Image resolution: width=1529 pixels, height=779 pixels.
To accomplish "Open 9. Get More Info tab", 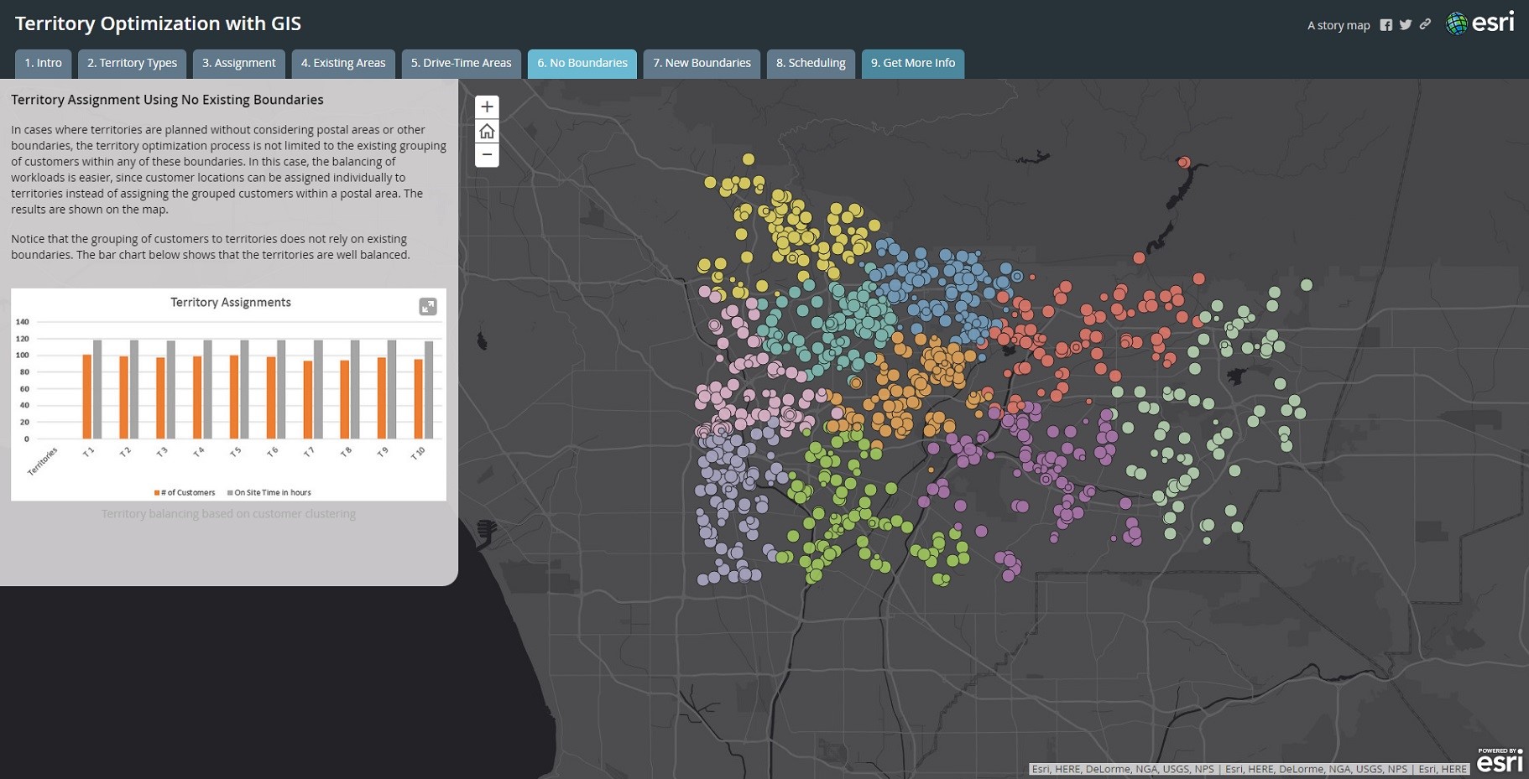I will (x=912, y=64).
